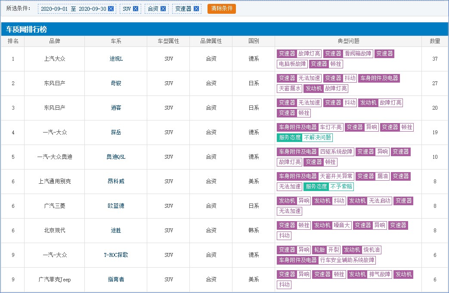Remove the SUV filter condition
The image size is (449, 293).
[136, 9]
